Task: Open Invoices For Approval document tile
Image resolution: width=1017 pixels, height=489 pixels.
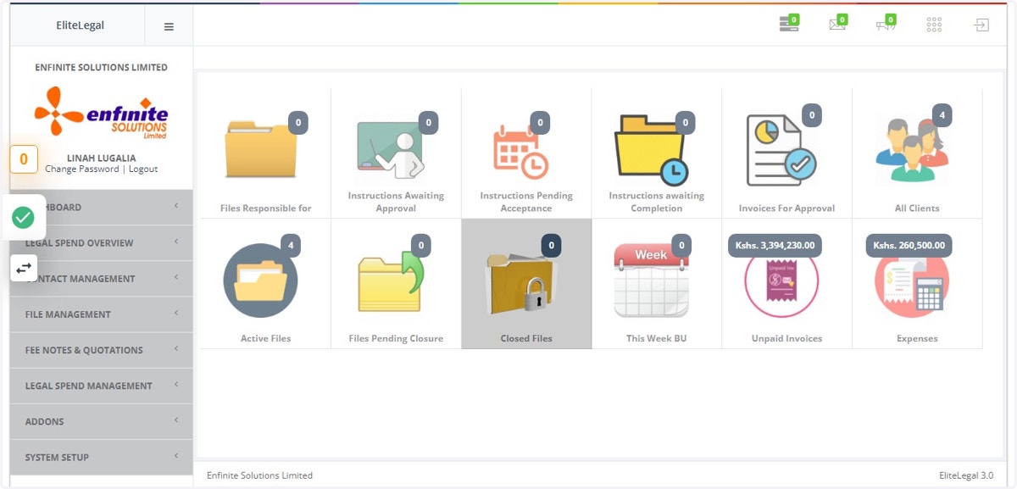Action: [786, 153]
